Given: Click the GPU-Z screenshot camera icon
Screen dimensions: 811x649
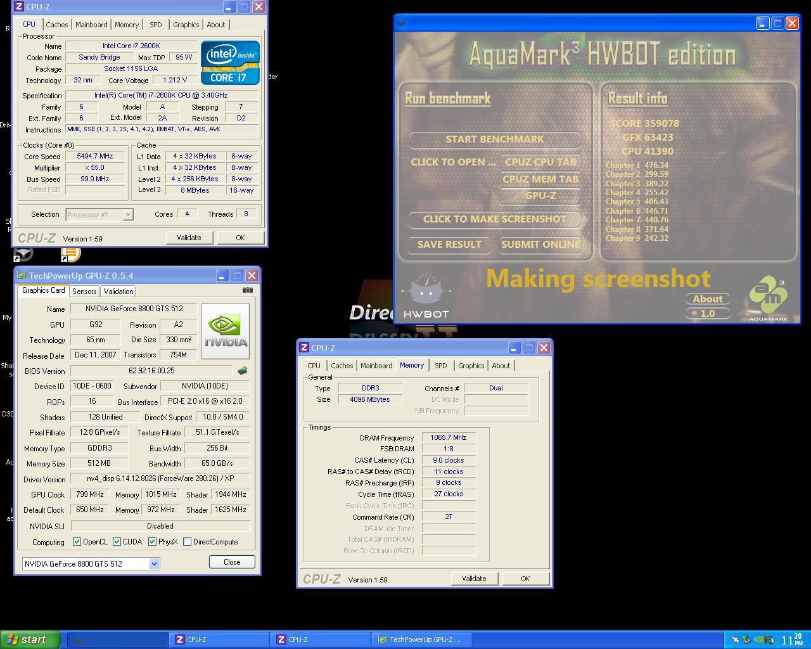Looking at the screenshot, I should pyautogui.click(x=248, y=290).
